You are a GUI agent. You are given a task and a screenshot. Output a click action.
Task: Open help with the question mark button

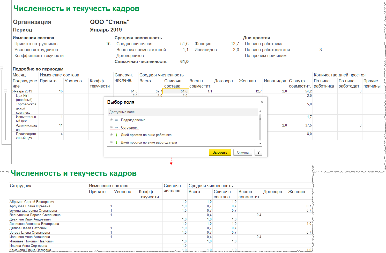pyautogui.click(x=258, y=152)
